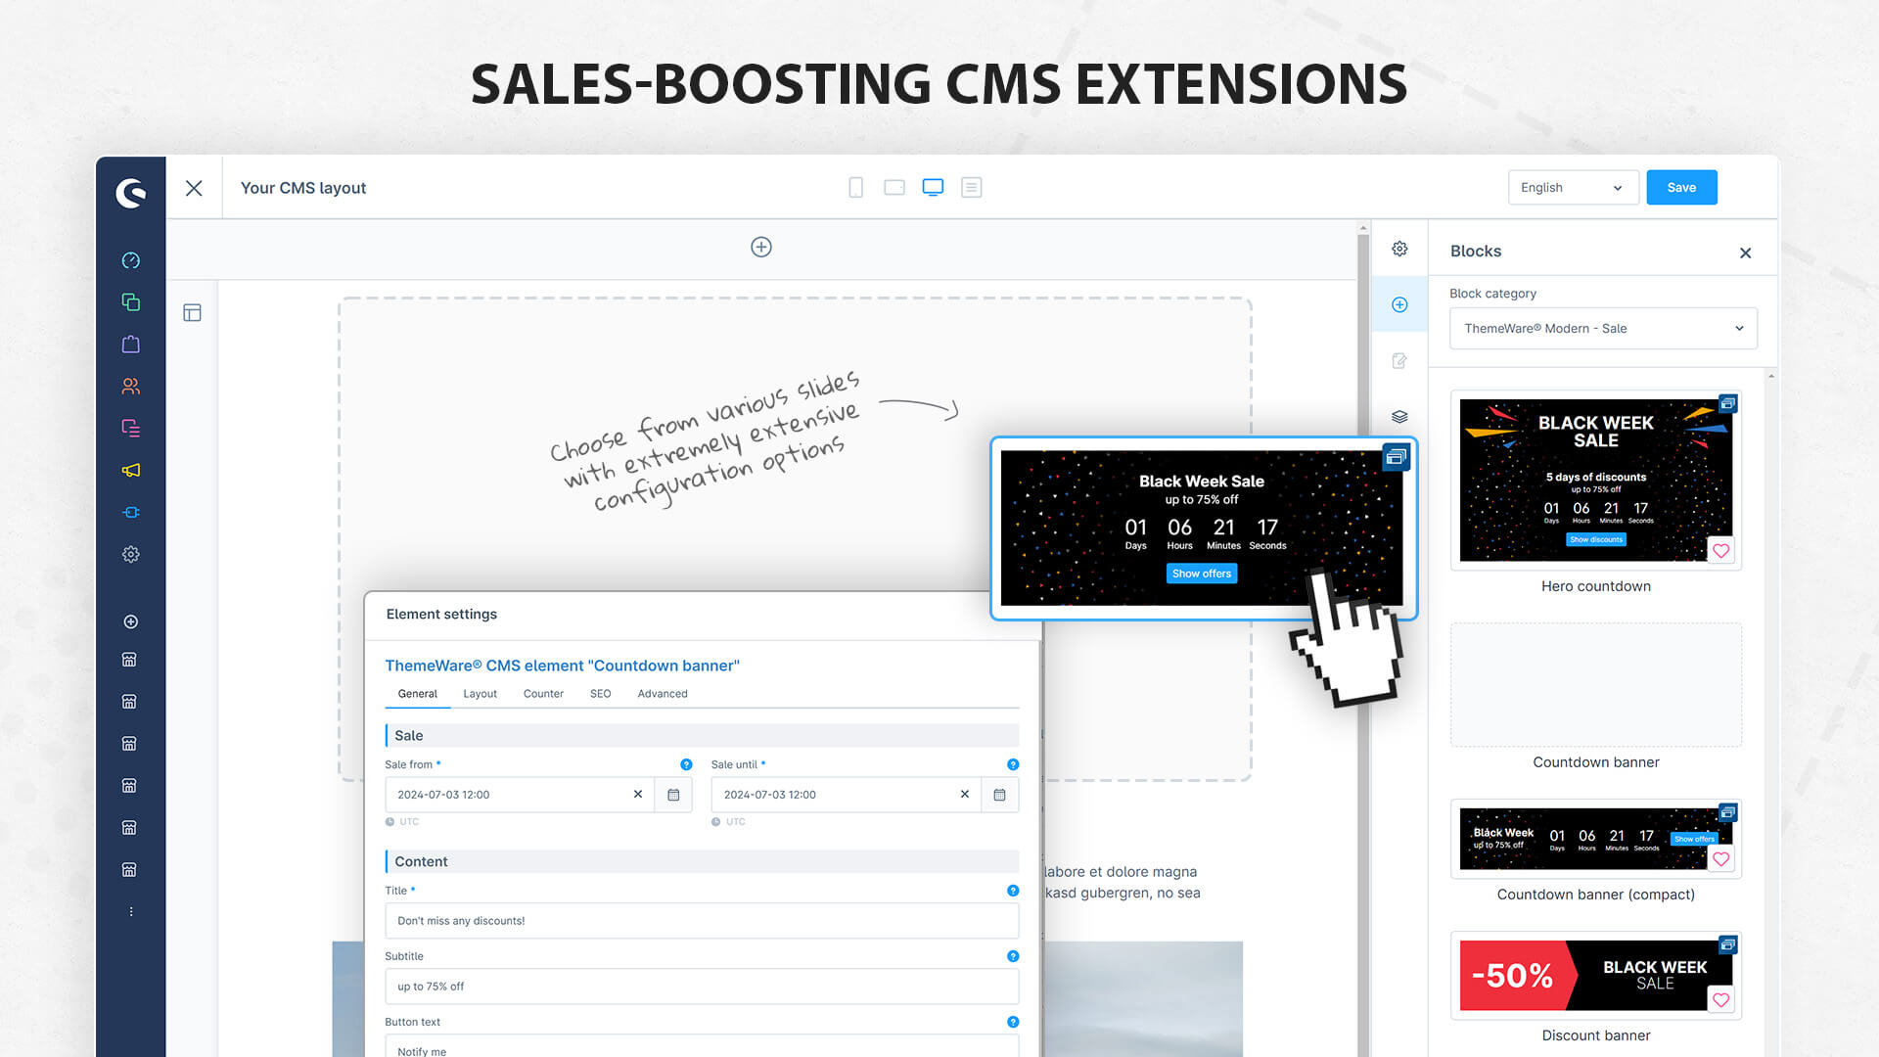Click the mobile device preview icon
The height and width of the screenshot is (1057, 1879).
854,187
